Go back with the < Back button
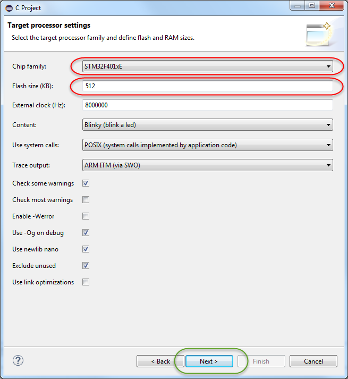Viewport: 348px width, 379px height. 160,361
